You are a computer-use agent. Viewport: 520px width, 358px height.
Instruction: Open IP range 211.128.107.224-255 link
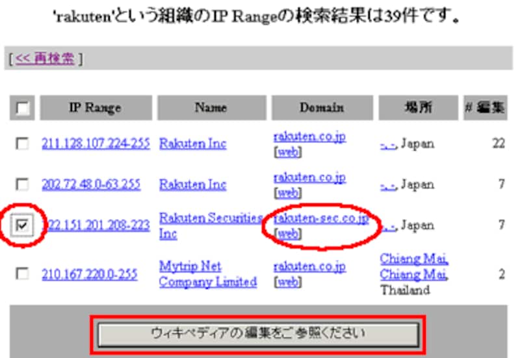point(96,144)
